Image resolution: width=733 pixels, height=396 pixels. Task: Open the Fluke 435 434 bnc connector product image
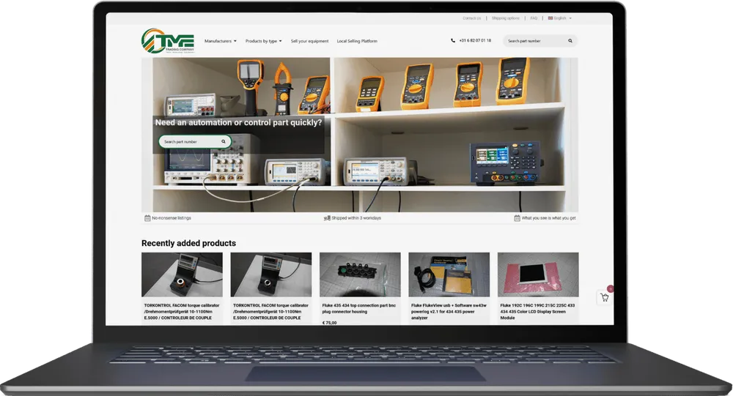click(x=360, y=274)
